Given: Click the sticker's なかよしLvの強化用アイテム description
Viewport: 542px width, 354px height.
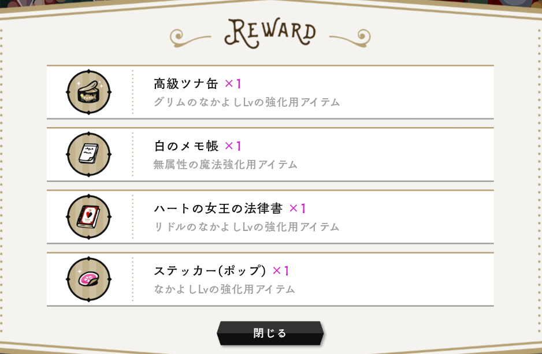Looking at the screenshot, I should [225, 290].
